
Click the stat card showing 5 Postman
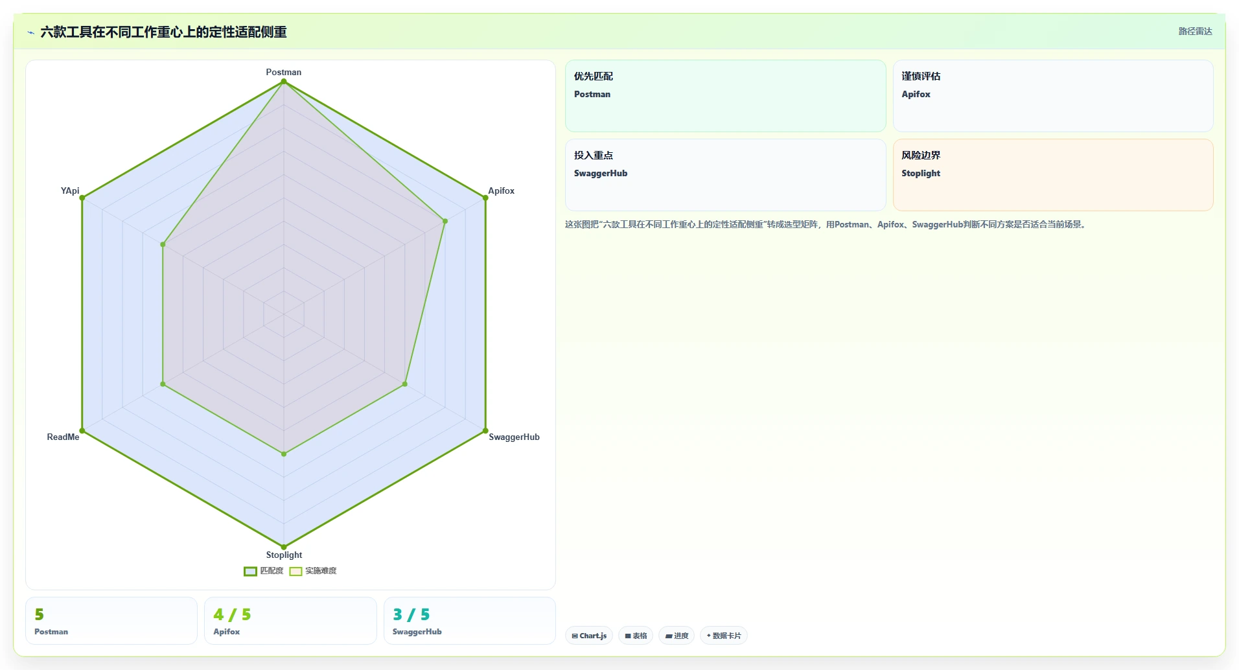point(111,621)
